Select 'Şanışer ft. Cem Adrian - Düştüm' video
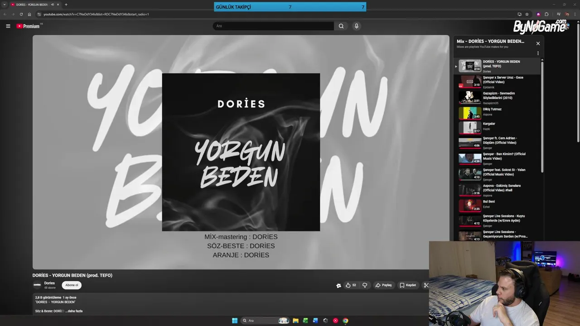The image size is (580, 326). (498, 143)
